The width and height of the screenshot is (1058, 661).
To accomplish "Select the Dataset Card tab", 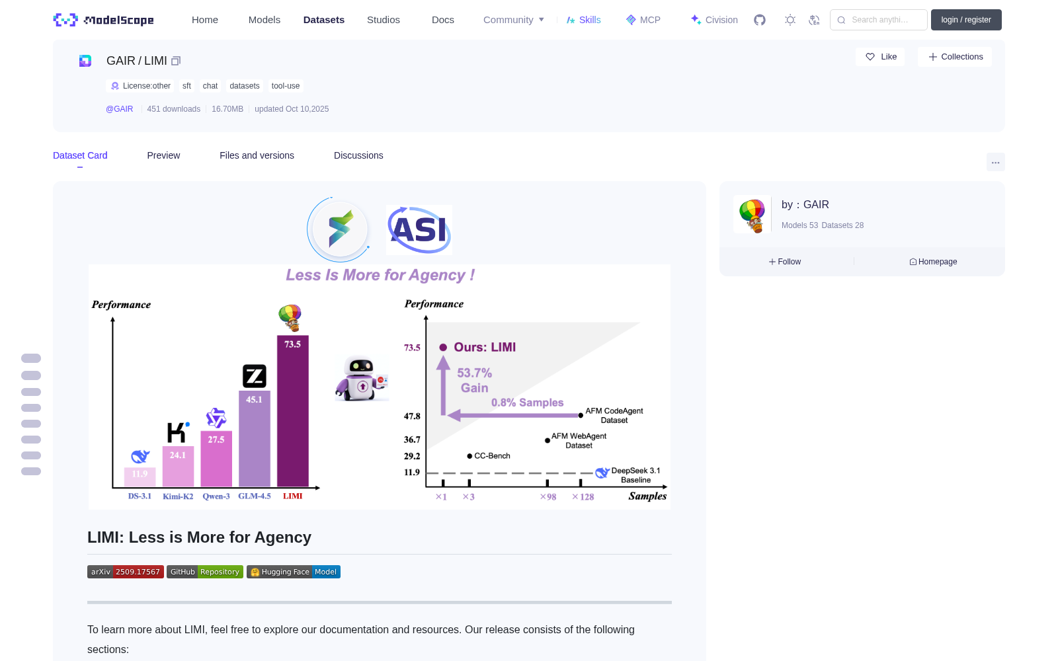I will 80,155.
